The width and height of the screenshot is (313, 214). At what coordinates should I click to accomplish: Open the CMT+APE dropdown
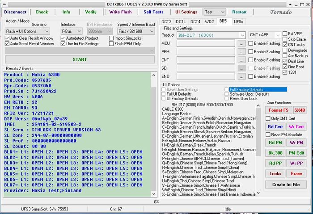click(265, 35)
